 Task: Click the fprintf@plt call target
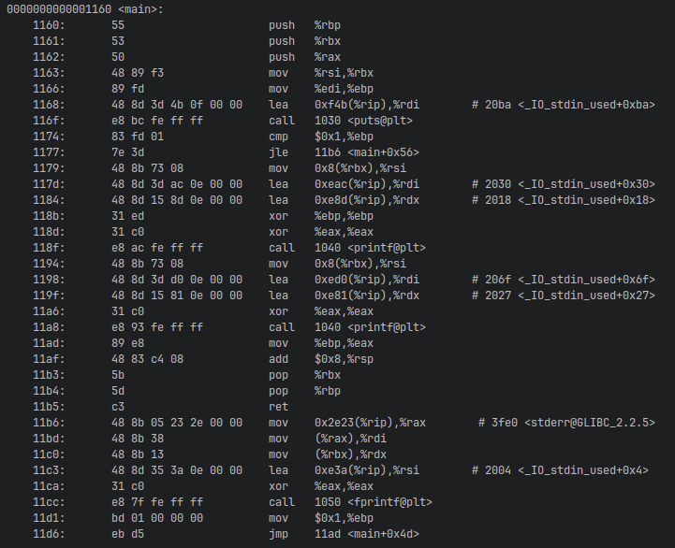374,502
